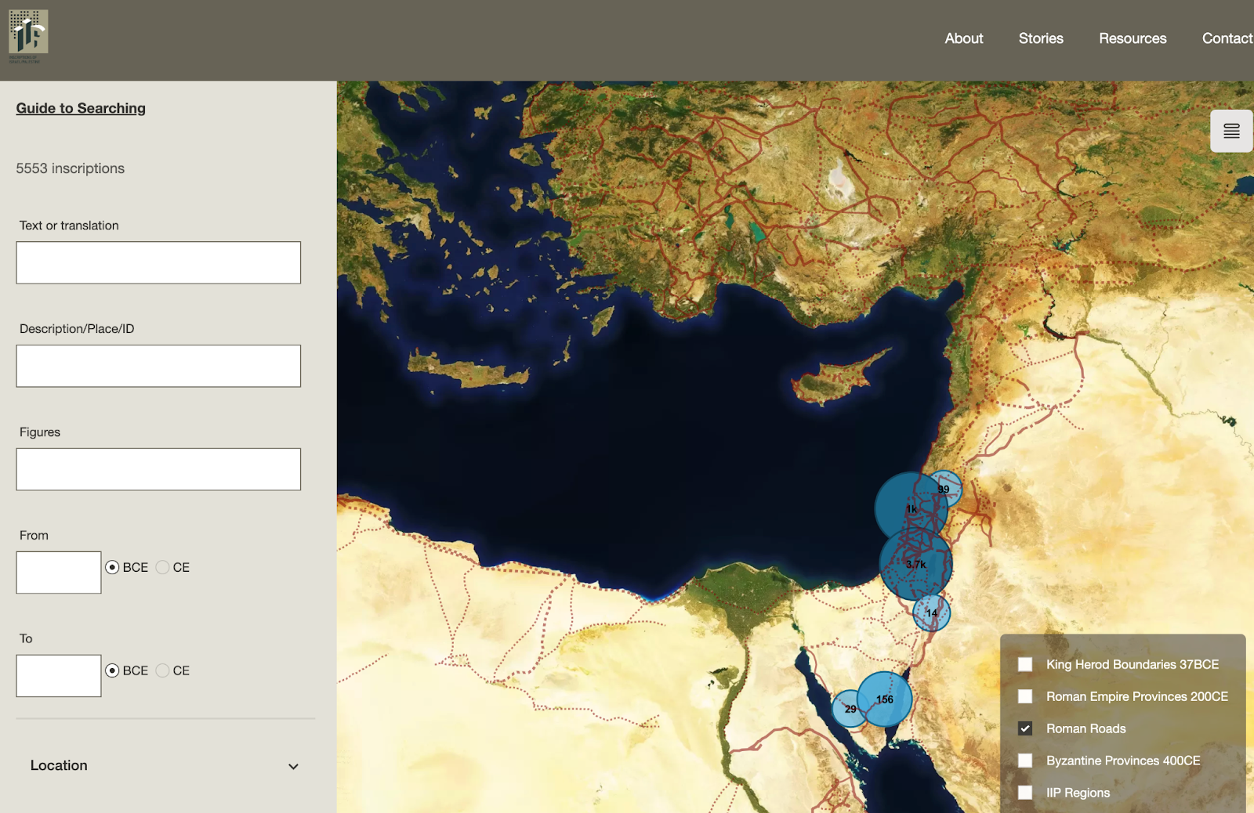
Task: Open the About page
Action: (963, 38)
